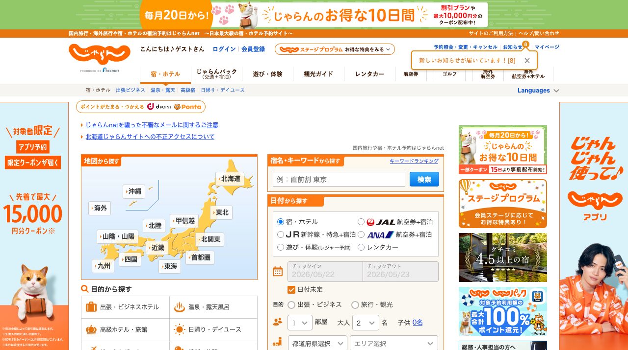Open the 遊び・体験 tab
This screenshot has height=350, width=628.
click(x=268, y=74)
